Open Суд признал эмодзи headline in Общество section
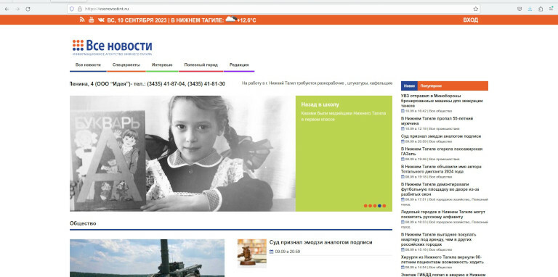 coord(320,242)
